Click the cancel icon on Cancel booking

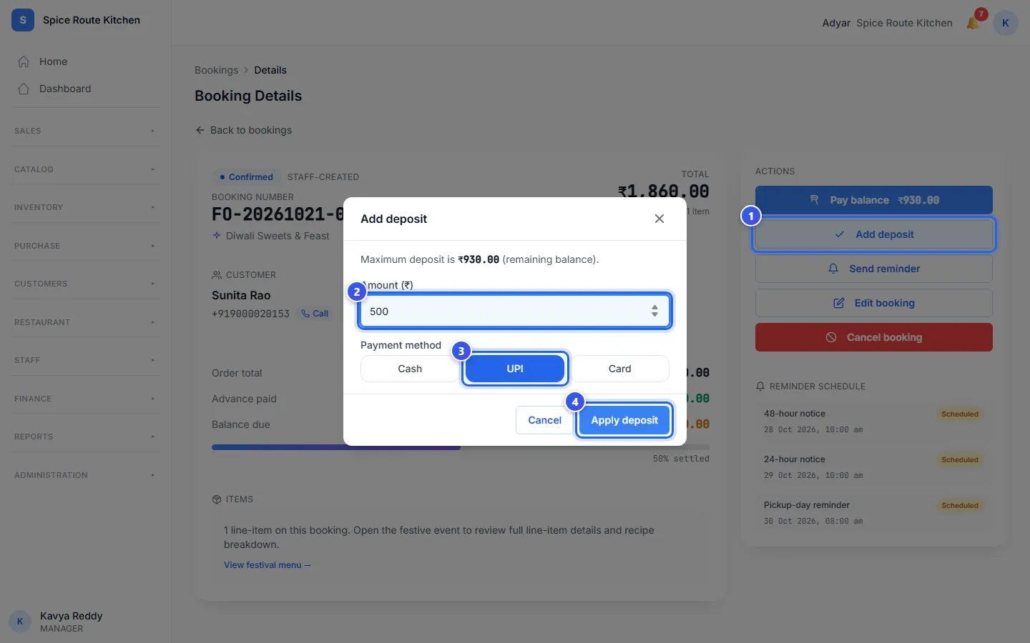[831, 337]
